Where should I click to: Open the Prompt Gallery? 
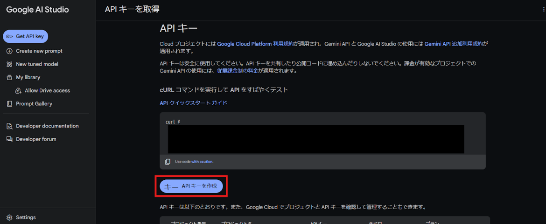coord(34,104)
